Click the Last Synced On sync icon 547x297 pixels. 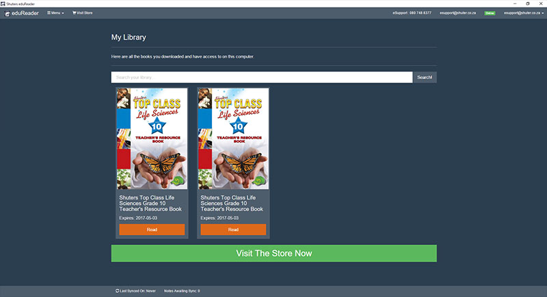point(117,291)
